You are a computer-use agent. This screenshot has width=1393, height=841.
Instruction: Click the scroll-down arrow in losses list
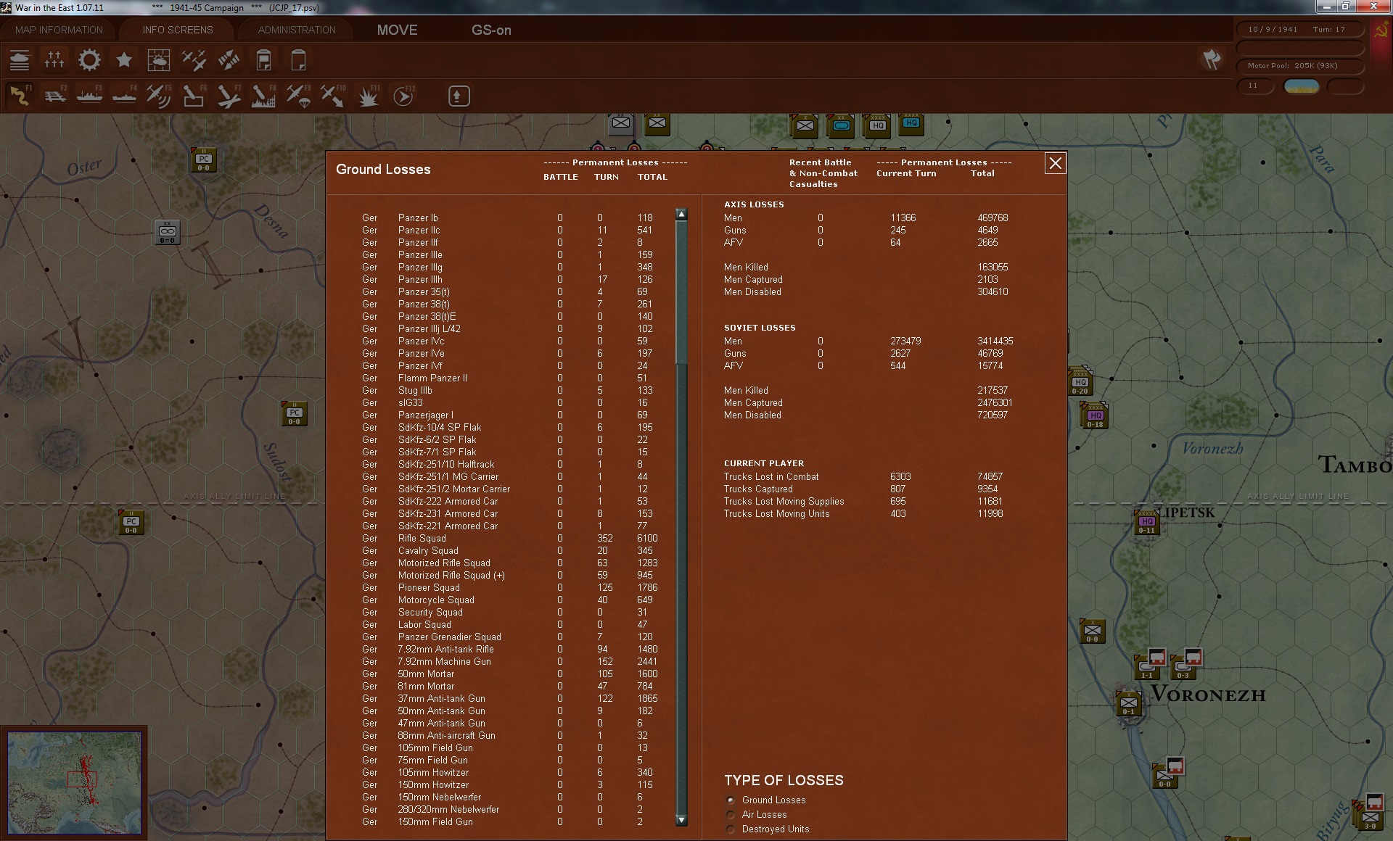point(681,820)
